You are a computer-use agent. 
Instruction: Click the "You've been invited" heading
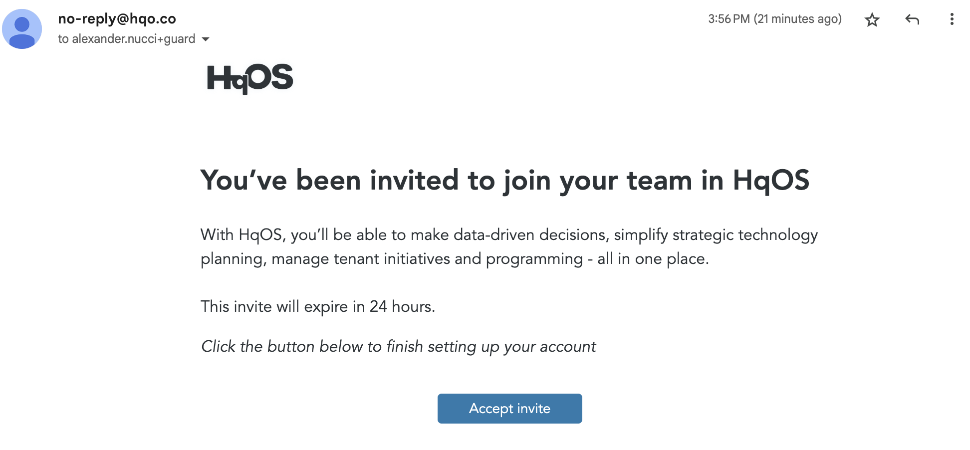click(x=504, y=180)
